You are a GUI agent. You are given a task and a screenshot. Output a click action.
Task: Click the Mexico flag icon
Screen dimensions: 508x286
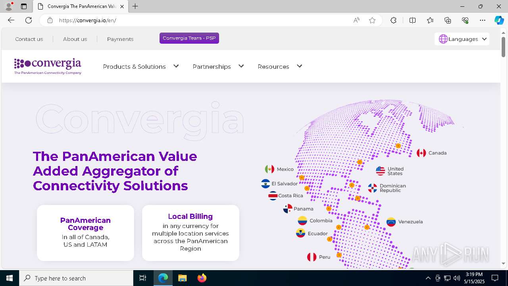(270, 169)
